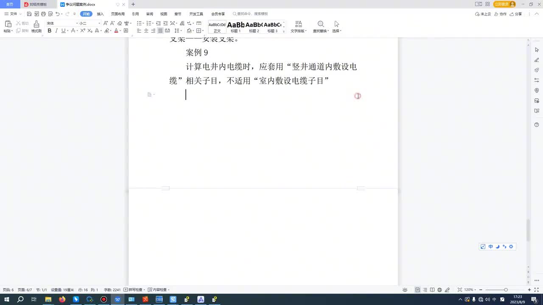Open the notification center in taskbar
The height and width of the screenshot is (305, 543).
pos(534,299)
